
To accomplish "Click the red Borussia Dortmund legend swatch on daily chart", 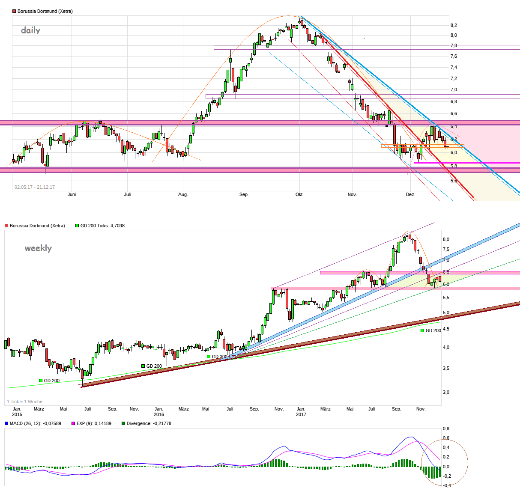I will click(x=14, y=12).
